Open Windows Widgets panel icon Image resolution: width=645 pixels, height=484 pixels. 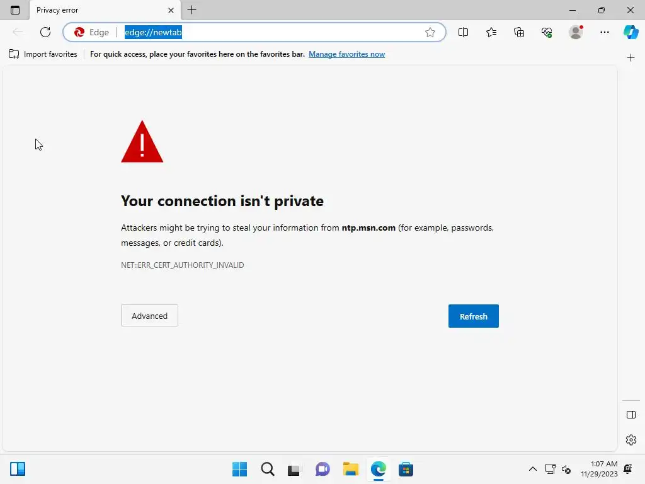coord(17,469)
